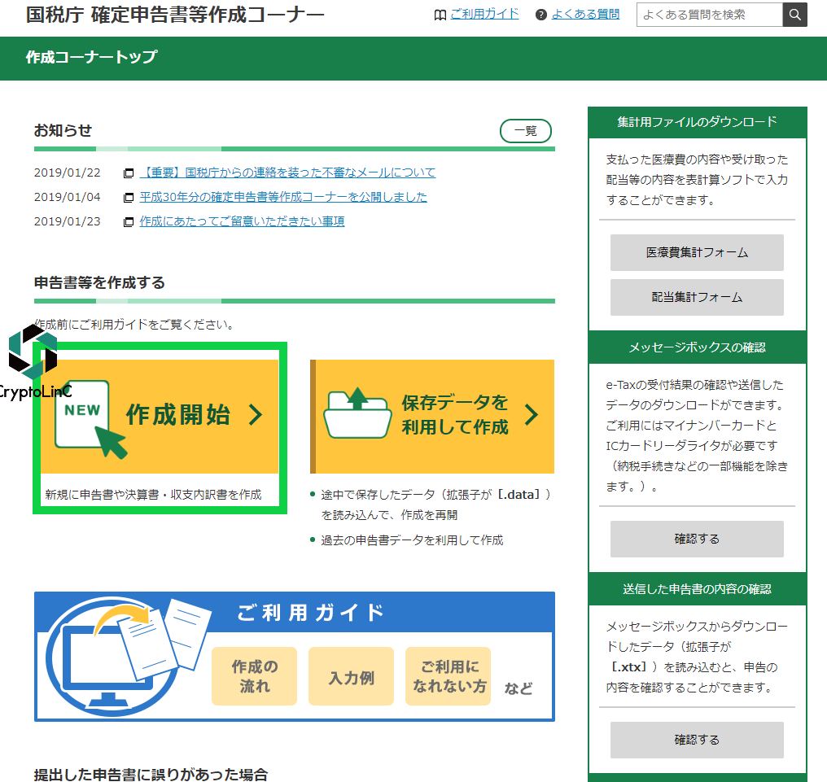Image resolution: width=827 pixels, height=782 pixels.
Task: Click the folder upload icon on 保存データ
Action: 357,413
